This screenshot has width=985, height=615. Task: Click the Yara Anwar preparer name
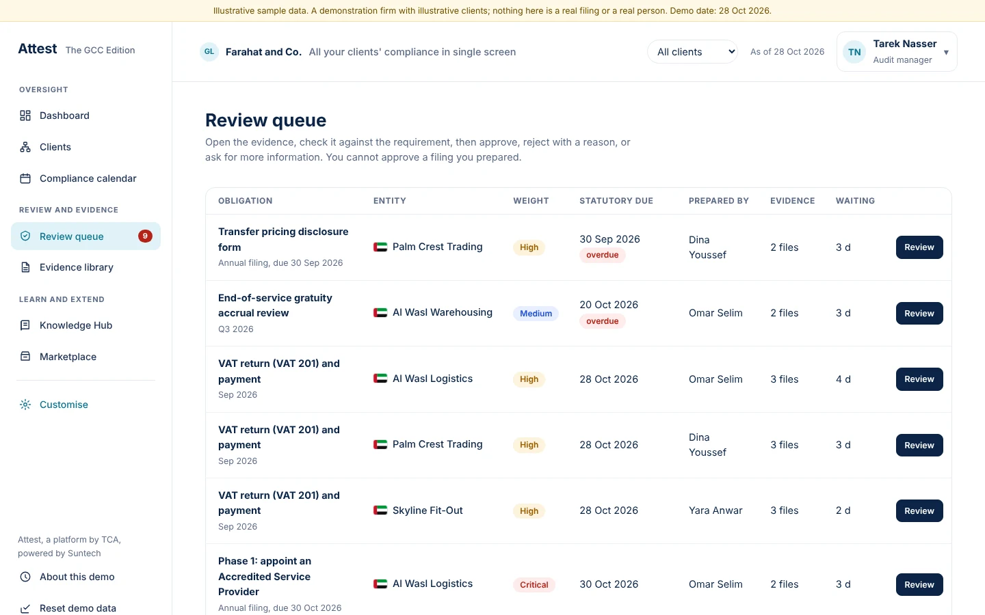pos(715,510)
